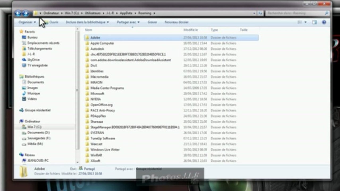340x191 pixels.
Task: Open address bar history dropdown arrow
Action: [254, 13]
